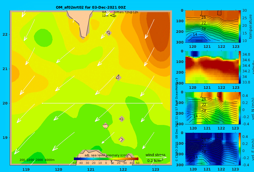
Task: Click longitude label 121 below the main map
Action: pos(91,169)
